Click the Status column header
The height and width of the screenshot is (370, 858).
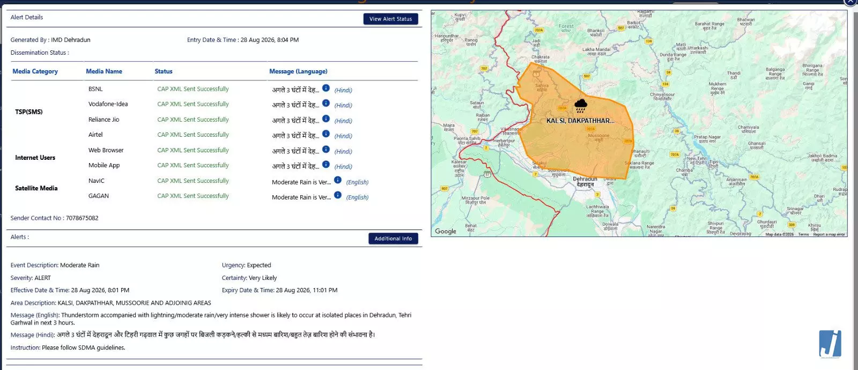164,71
